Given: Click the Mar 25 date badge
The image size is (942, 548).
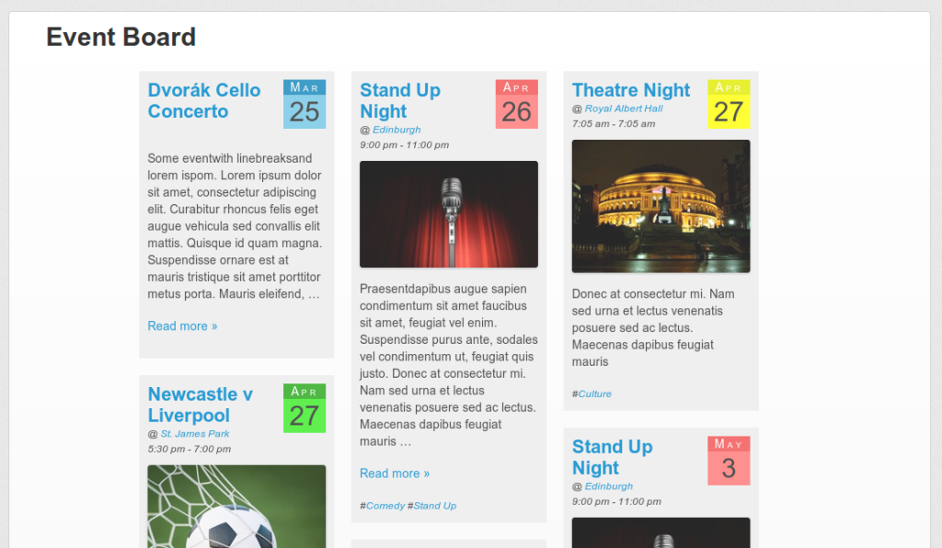Looking at the screenshot, I should click(304, 104).
